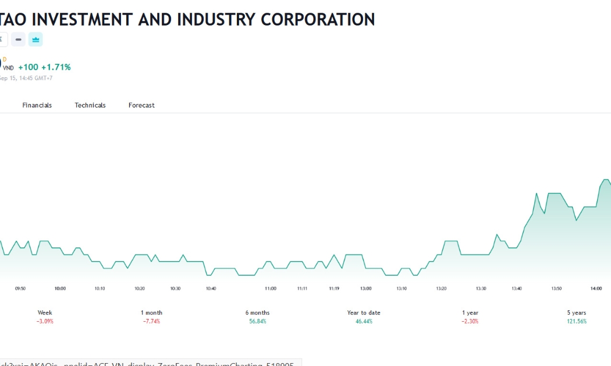Image resolution: width=611 pixels, height=366 pixels.
Task: Click the orange D delayed-data indicator
Action: (x=5, y=59)
